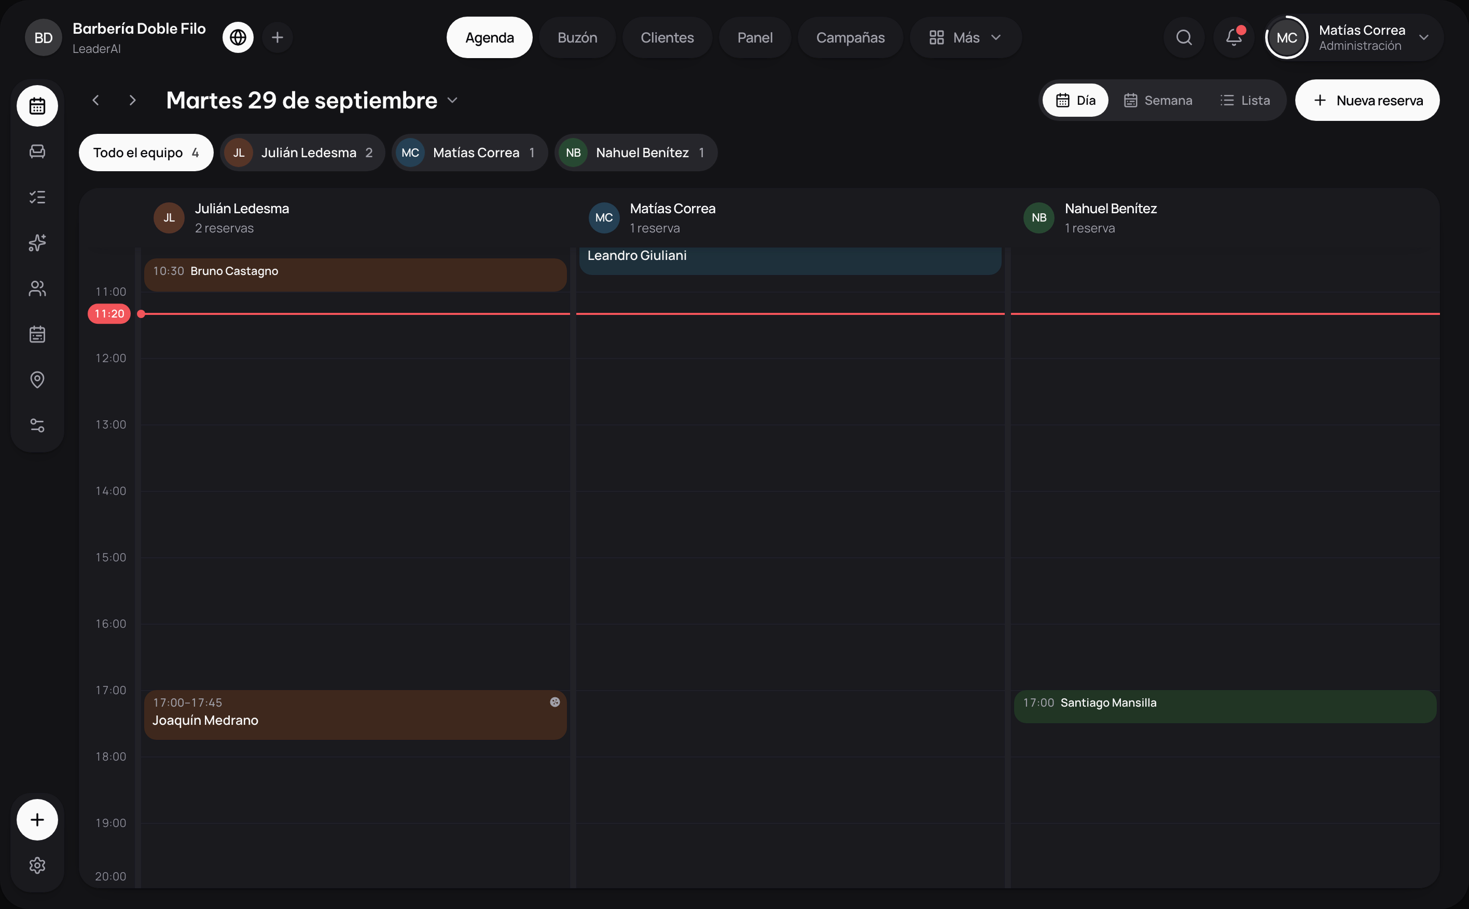
Task: Open the clients people icon in sidebar
Action: pos(37,288)
